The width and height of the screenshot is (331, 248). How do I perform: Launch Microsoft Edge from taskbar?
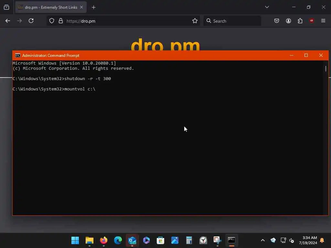118,240
